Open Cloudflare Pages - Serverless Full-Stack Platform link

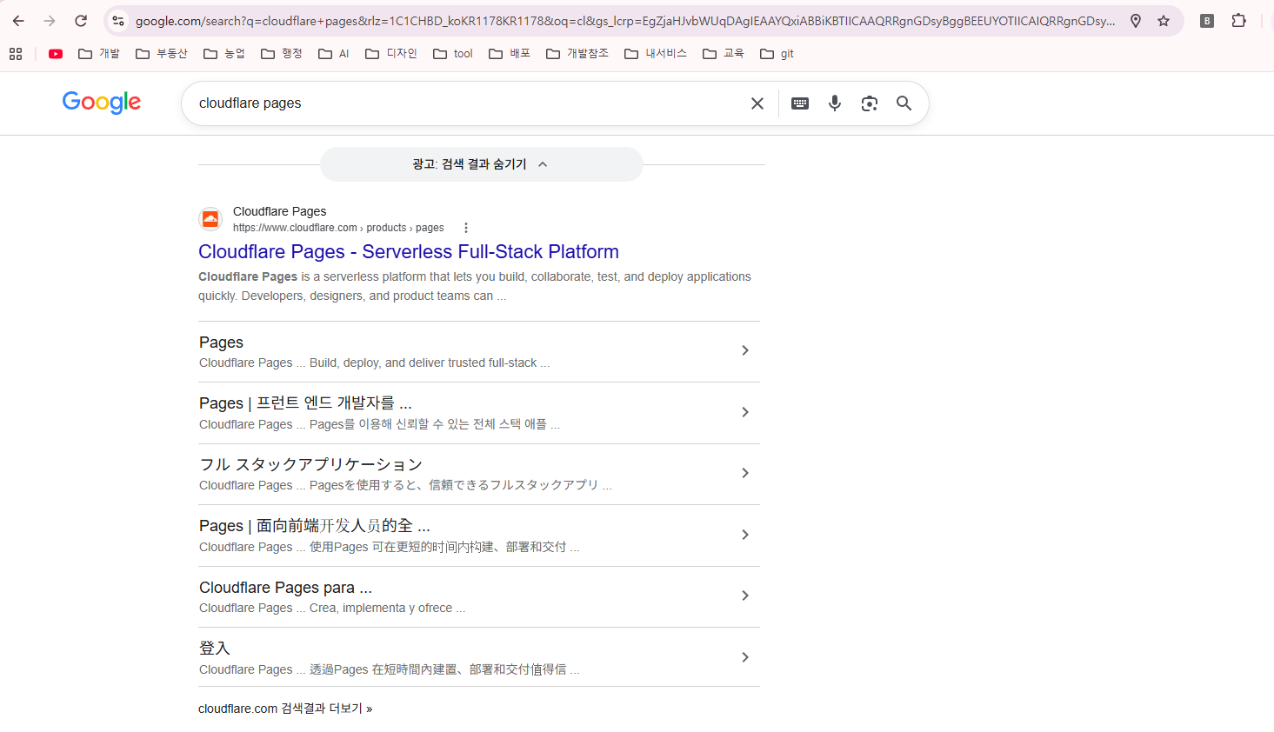pyautogui.click(x=409, y=252)
